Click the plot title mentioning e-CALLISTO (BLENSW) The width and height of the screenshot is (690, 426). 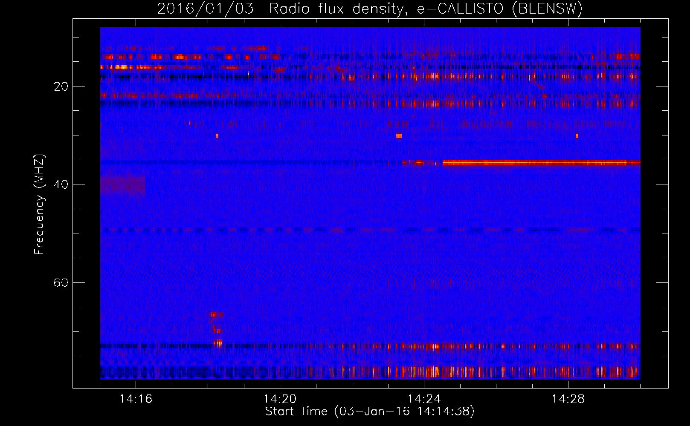tap(370, 9)
